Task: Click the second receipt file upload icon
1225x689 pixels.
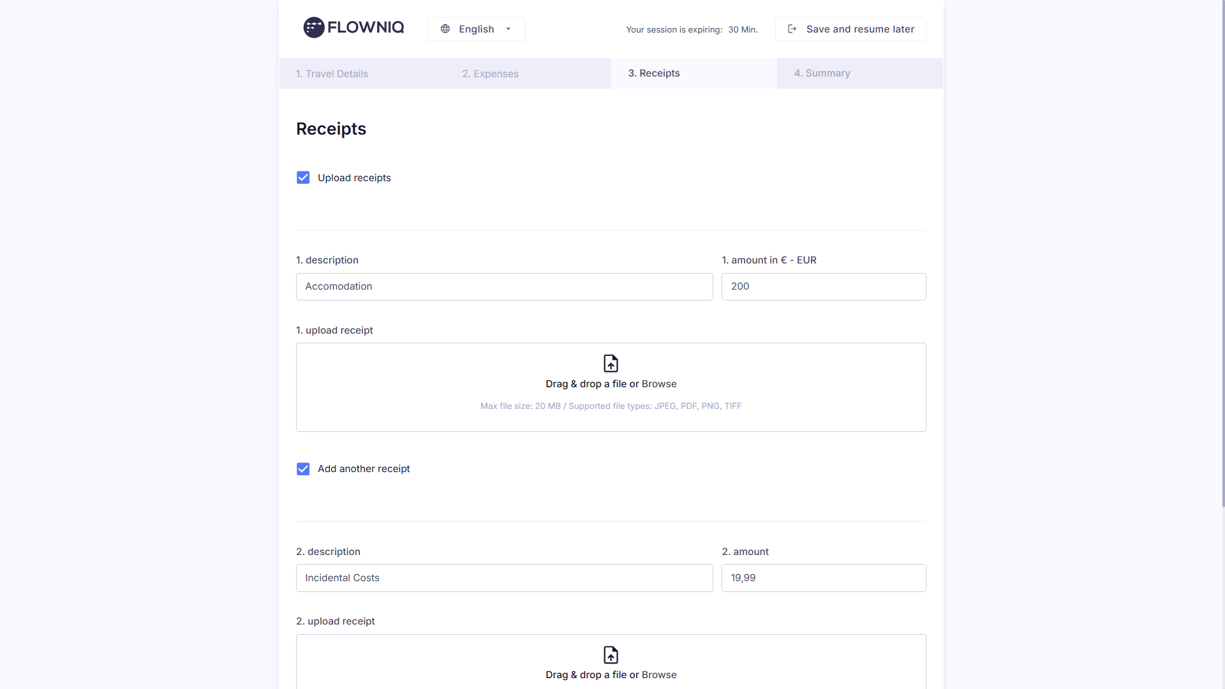Action: click(611, 655)
